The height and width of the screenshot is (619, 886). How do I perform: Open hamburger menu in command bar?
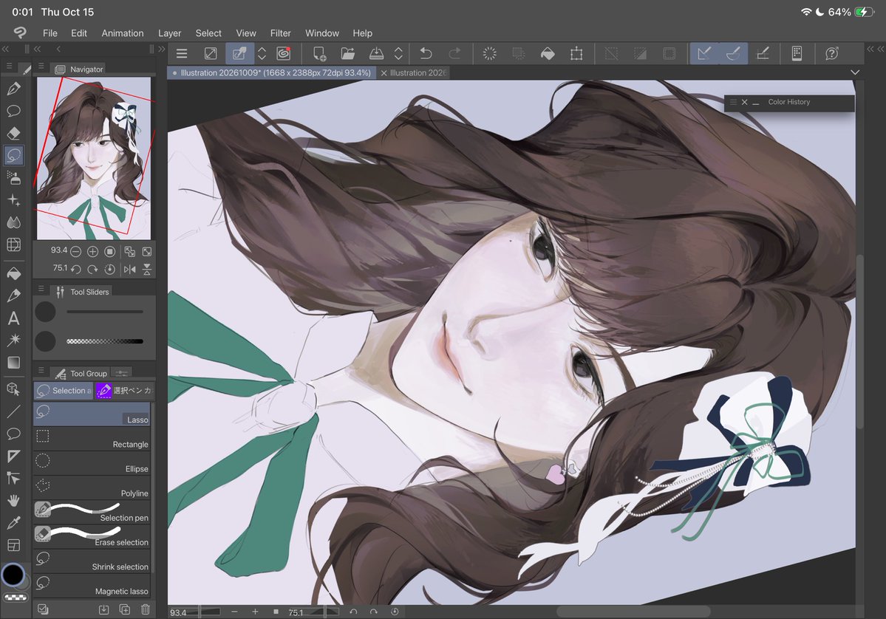tap(181, 54)
